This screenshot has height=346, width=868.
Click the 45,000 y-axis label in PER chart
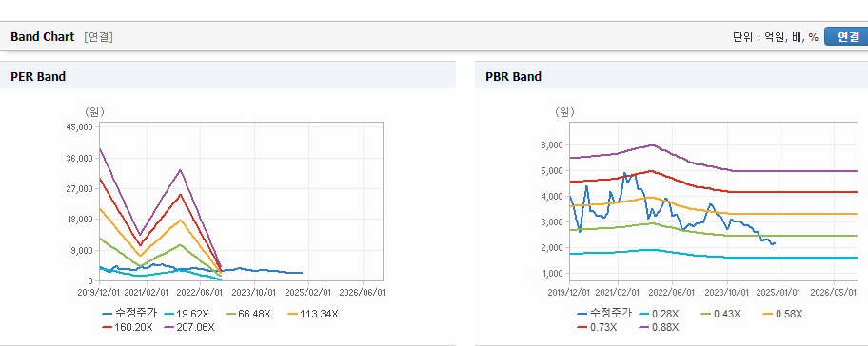(x=81, y=127)
